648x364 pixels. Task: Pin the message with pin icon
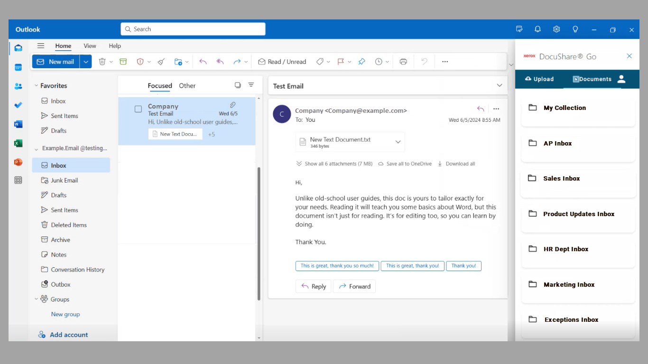coord(361,62)
